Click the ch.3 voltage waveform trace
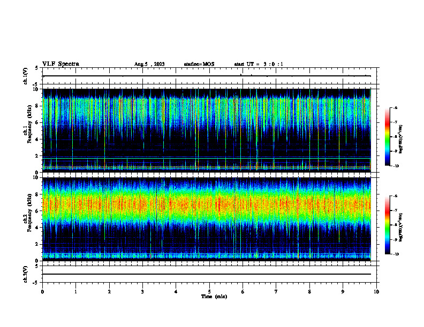The height and width of the screenshot is (327, 424). pyautogui.click(x=207, y=274)
